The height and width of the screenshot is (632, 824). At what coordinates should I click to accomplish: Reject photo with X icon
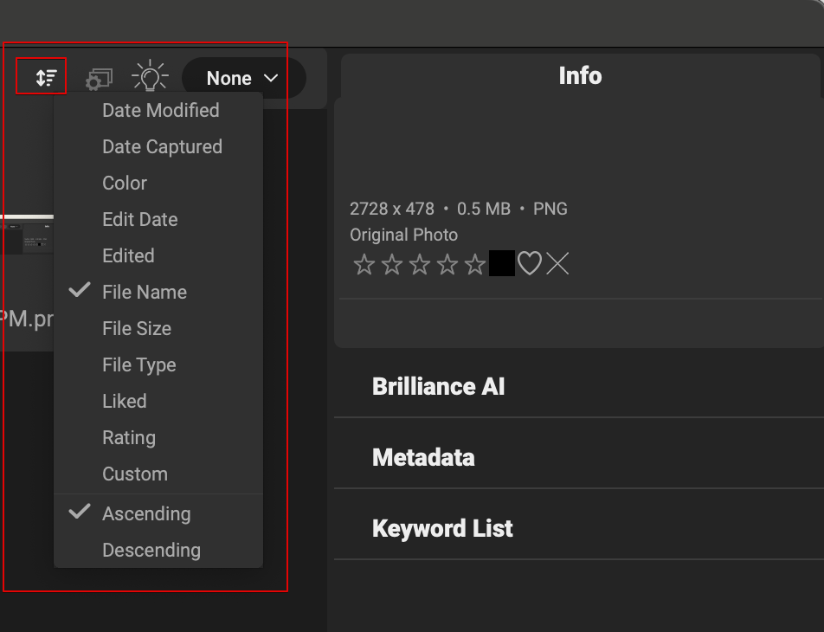557,264
